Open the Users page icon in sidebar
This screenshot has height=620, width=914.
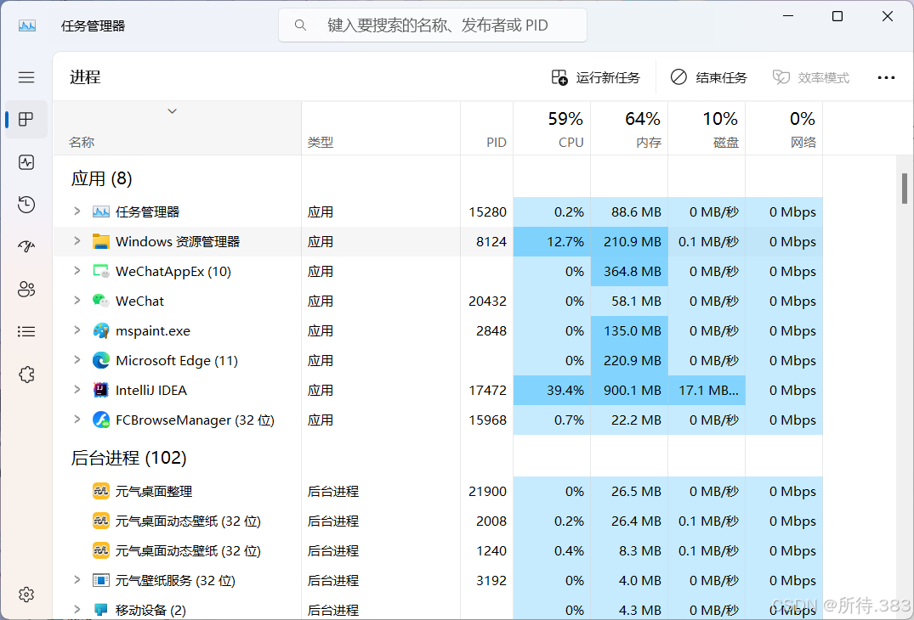pyautogui.click(x=26, y=290)
